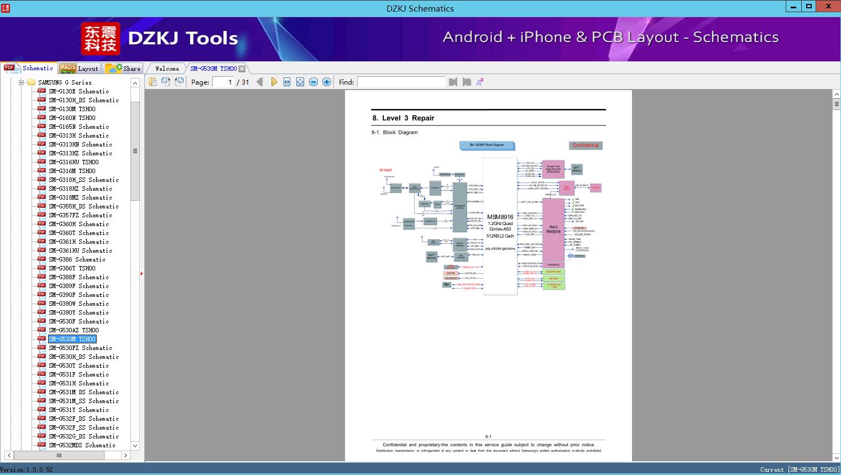This screenshot has height=475, width=841.
Task: Open the Share tab
Action: 123,68
